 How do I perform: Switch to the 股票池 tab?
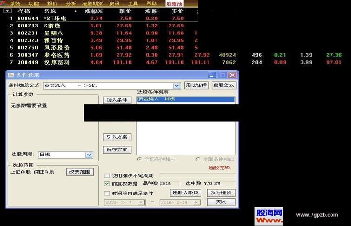175,4
